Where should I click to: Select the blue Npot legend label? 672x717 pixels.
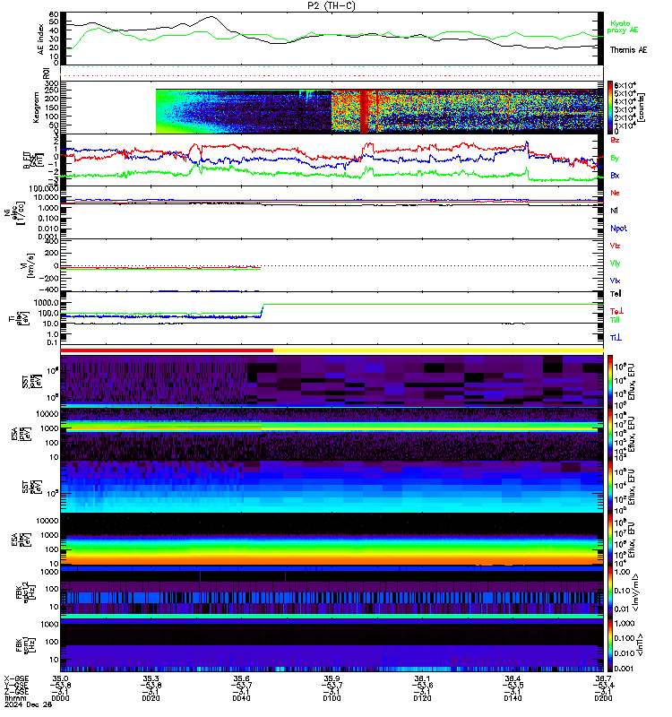(x=618, y=229)
